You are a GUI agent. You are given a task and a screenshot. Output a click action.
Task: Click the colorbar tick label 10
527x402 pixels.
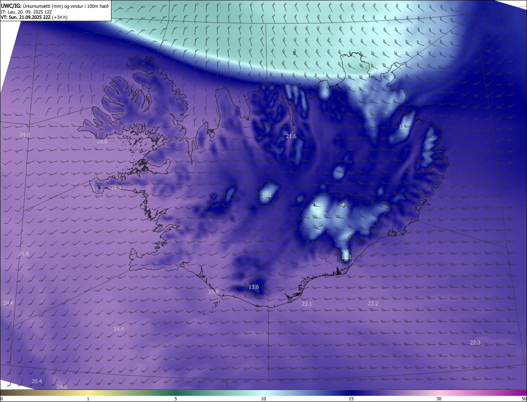263,399
